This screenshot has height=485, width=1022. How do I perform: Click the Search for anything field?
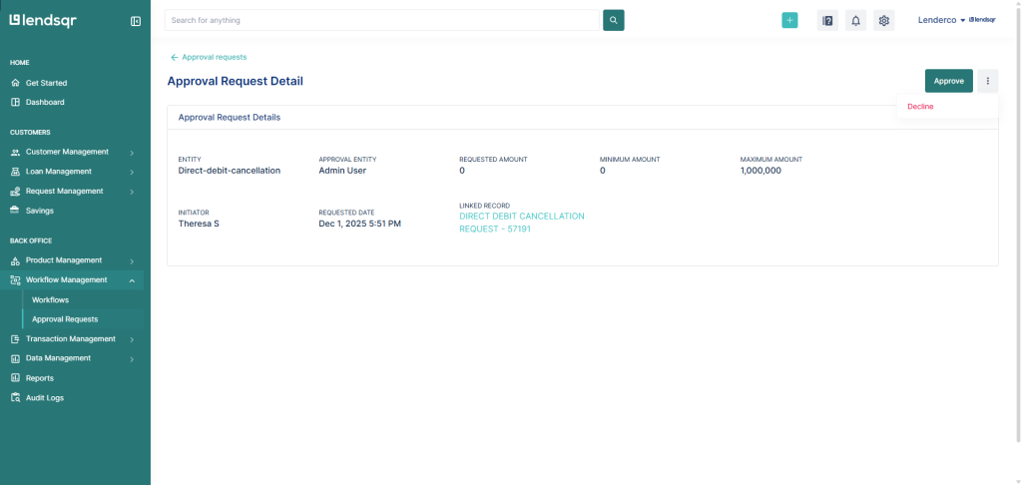coord(381,20)
